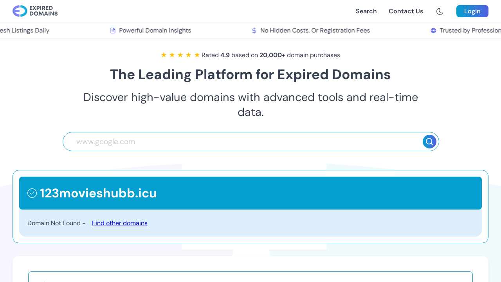The image size is (501, 282).
Task: Click The Leading Platform for Expired Domains heading
Action: click(250, 74)
